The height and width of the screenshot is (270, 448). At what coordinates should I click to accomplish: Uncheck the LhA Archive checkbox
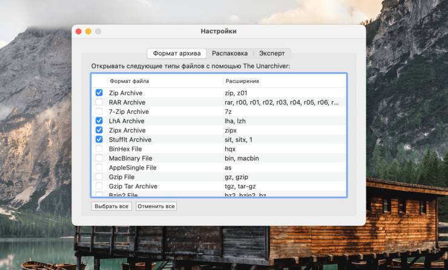click(x=99, y=121)
